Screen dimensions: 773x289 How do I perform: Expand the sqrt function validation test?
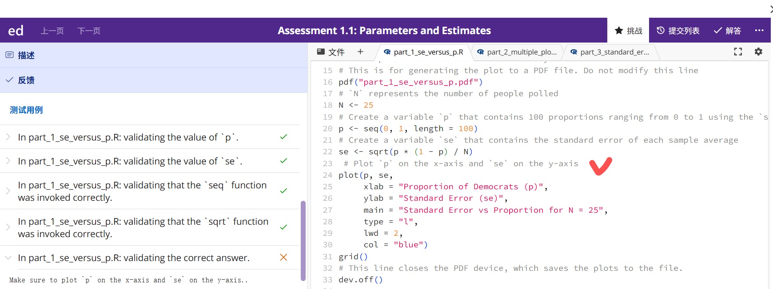(x=149, y=227)
